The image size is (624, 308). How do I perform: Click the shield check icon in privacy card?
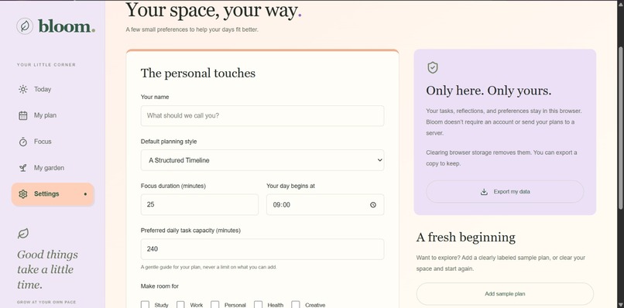[433, 67]
